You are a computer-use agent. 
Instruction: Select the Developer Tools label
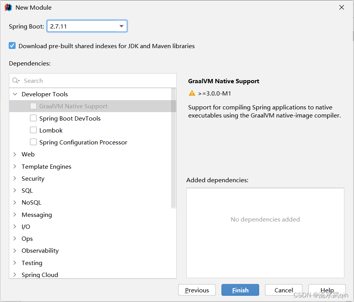tap(45, 94)
